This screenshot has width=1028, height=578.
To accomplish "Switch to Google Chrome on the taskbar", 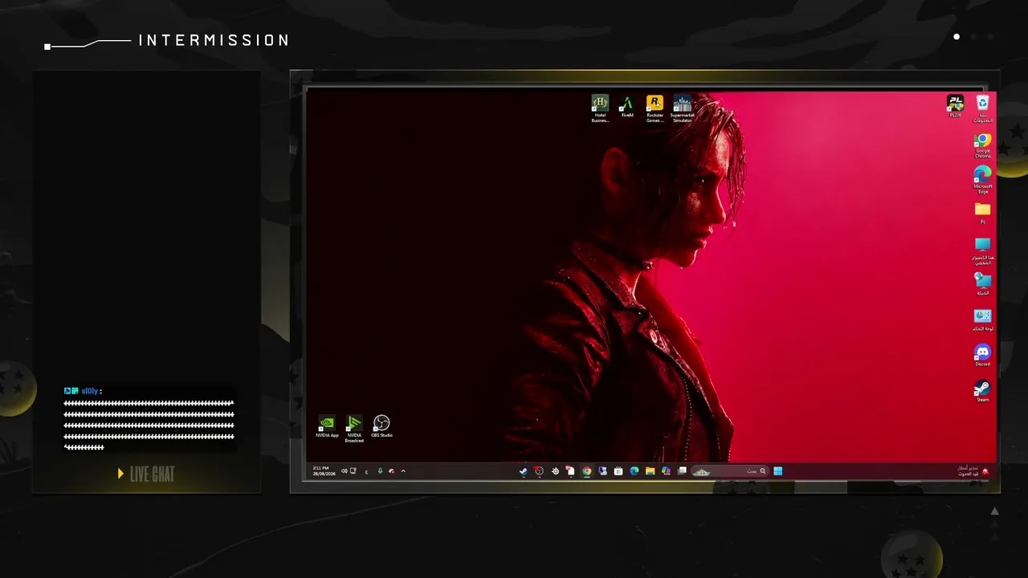I will pos(587,471).
